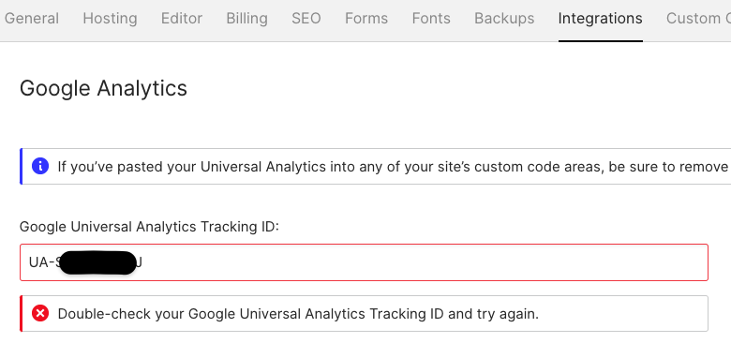
Task: Click the Google Universal Analytics Tracking ID label
Action: 149,227
